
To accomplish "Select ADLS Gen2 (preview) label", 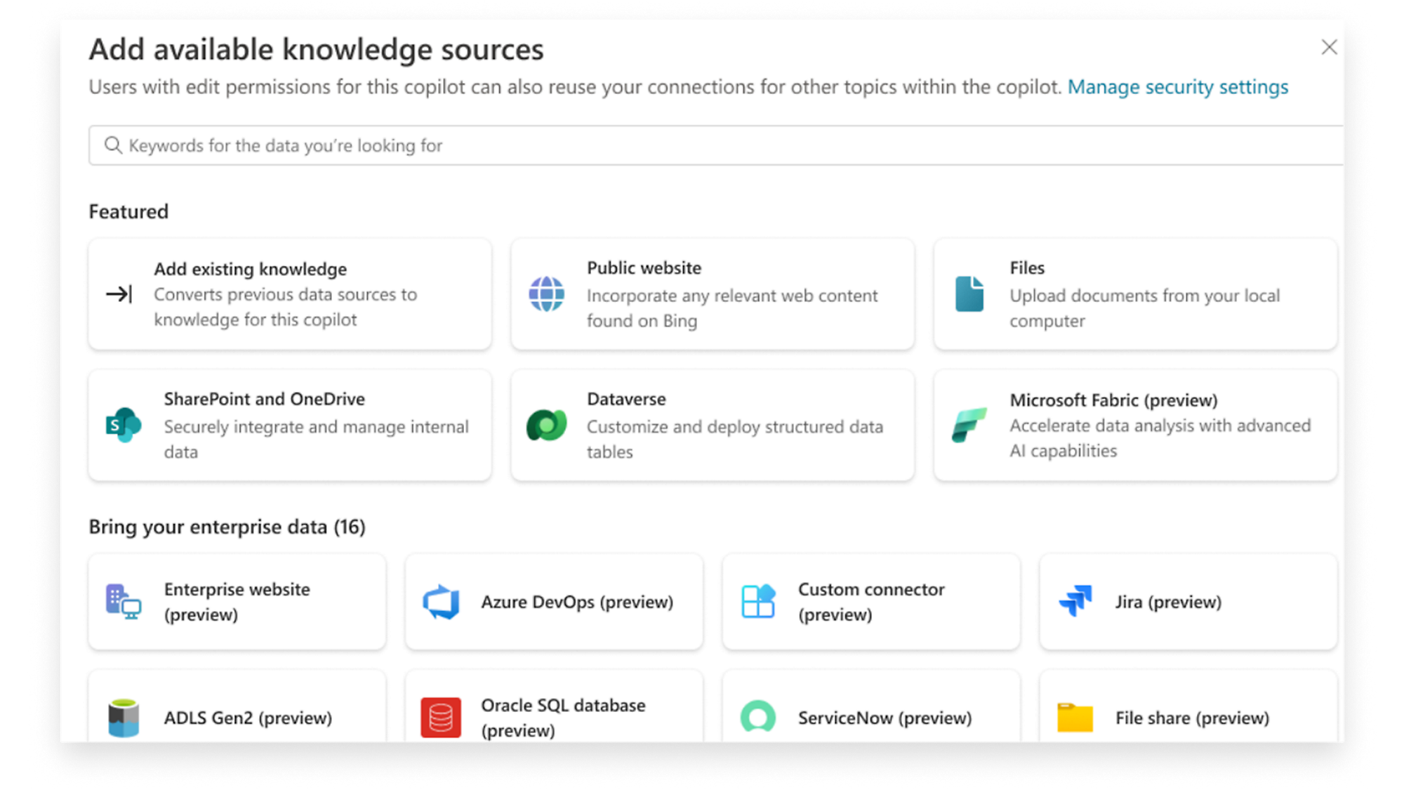I will (x=248, y=718).
